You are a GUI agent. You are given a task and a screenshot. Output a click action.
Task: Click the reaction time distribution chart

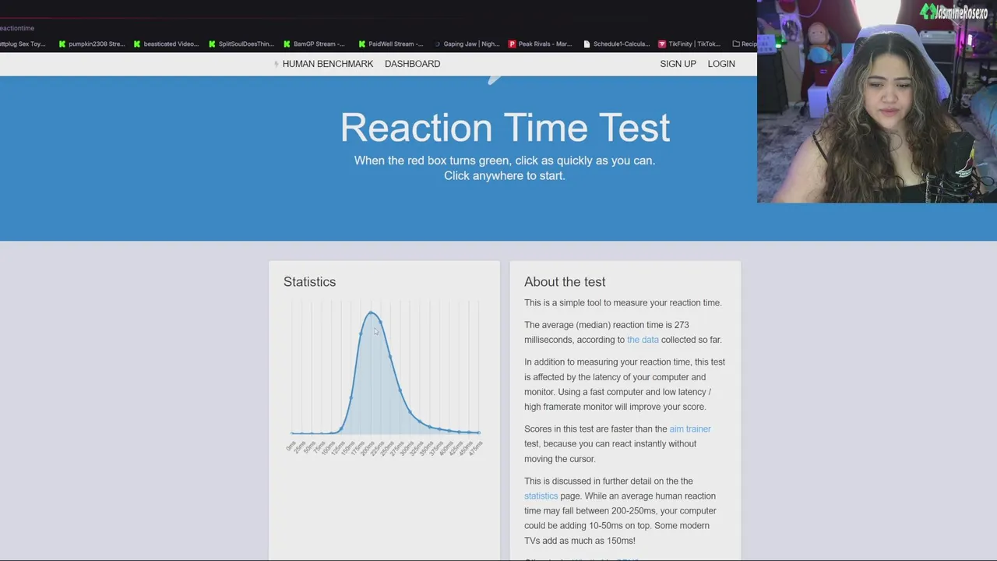point(385,377)
